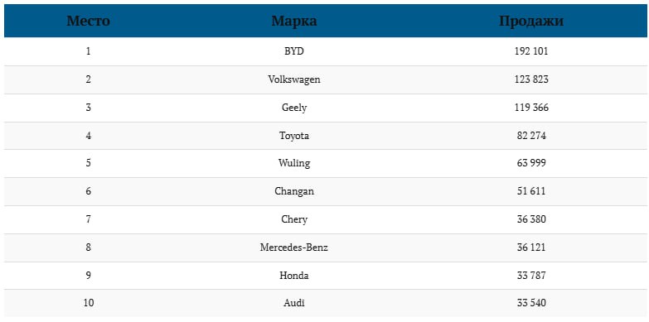The height and width of the screenshot is (322, 649).
Task: Click the sales figure 63 999
Action: click(531, 163)
